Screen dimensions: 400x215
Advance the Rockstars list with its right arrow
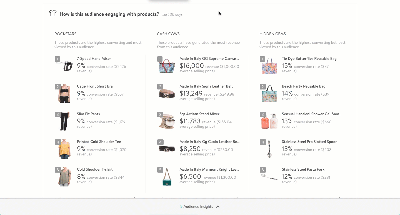pos(135,198)
